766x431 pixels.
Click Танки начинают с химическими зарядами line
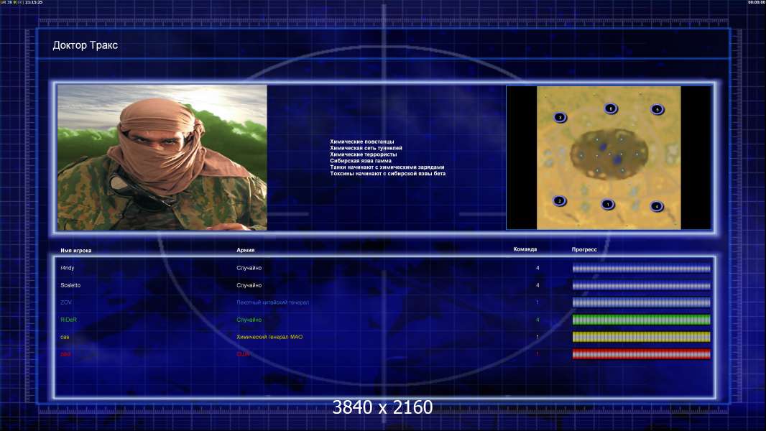coord(387,167)
